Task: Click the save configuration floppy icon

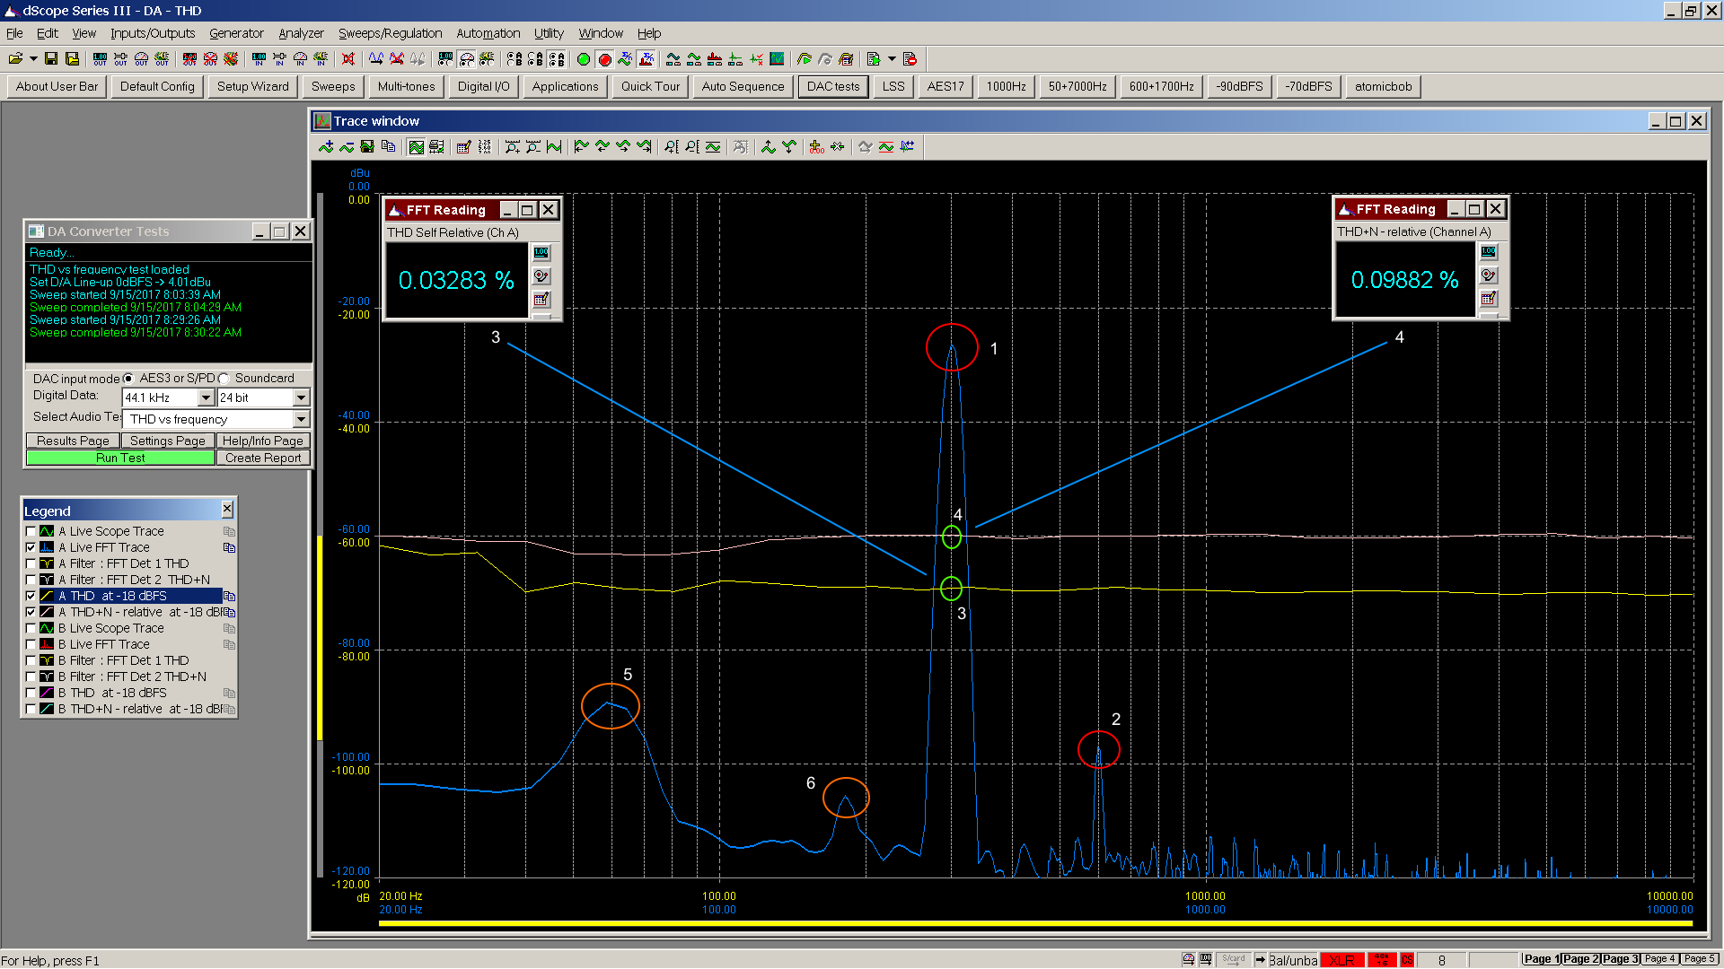Action: point(51,59)
